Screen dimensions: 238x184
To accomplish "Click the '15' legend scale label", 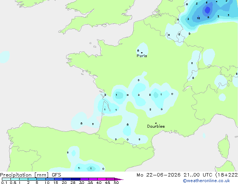I will (x=56, y=182).
